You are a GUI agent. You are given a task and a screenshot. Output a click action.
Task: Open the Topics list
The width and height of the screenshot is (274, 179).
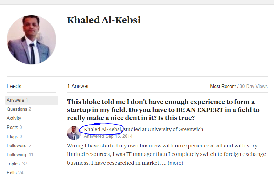coord(17,164)
